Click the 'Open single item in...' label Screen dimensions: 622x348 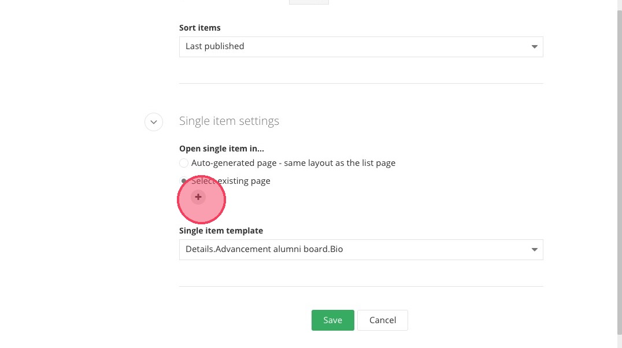(221, 149)
